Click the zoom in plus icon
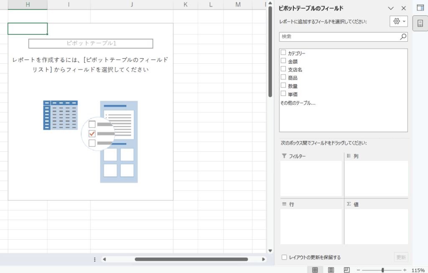The width and height of the screenshot is (428, 273). click(405, 270)
